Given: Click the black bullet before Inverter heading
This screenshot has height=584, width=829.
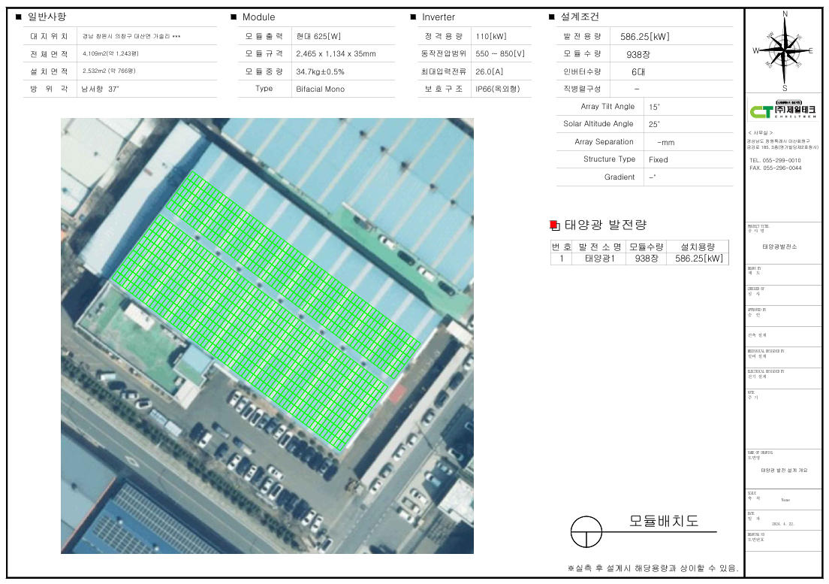Looking at the screenshot, I should 413,17.
